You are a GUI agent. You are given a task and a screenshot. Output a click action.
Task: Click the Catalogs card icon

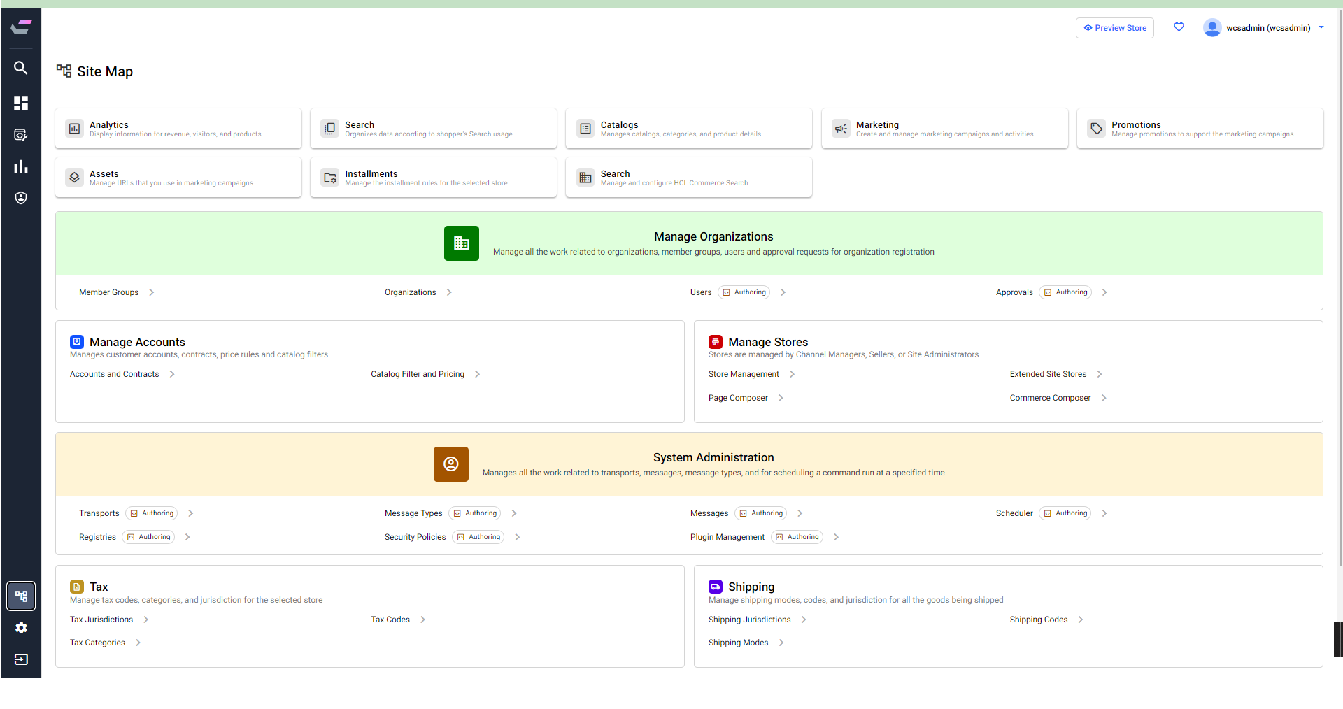coord(585,129)
